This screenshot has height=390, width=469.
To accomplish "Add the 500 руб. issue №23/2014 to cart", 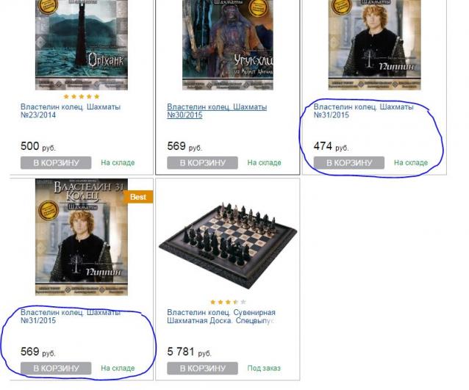I will (56, 163).
